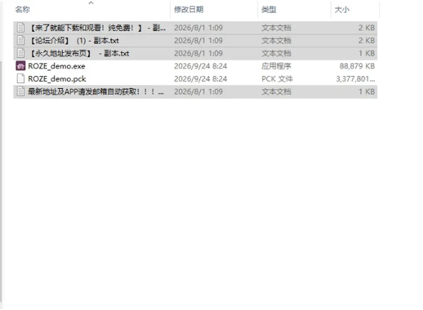The image size is (423, 310).
Task: Select the file name ROZE_demo.pck
Action: click(57, 79)
